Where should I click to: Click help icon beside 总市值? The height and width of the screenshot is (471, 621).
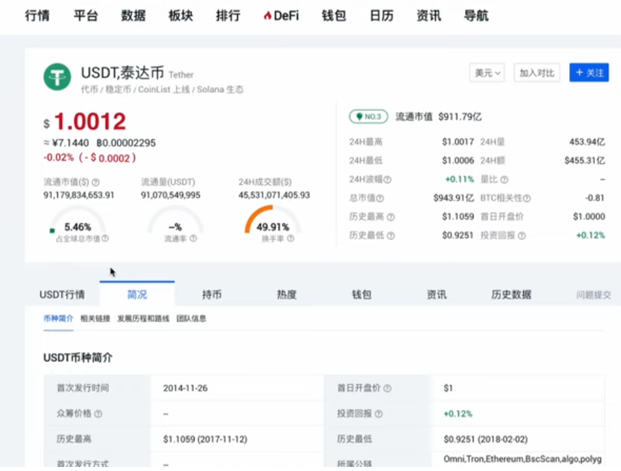point(380,198)
